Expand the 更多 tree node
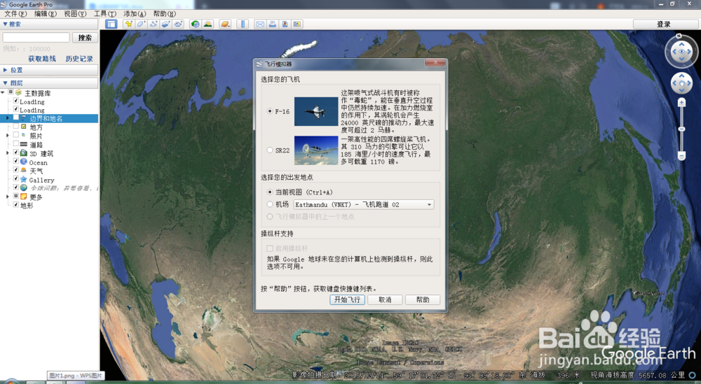Viewport: 701px width, 384px height. 7,197
